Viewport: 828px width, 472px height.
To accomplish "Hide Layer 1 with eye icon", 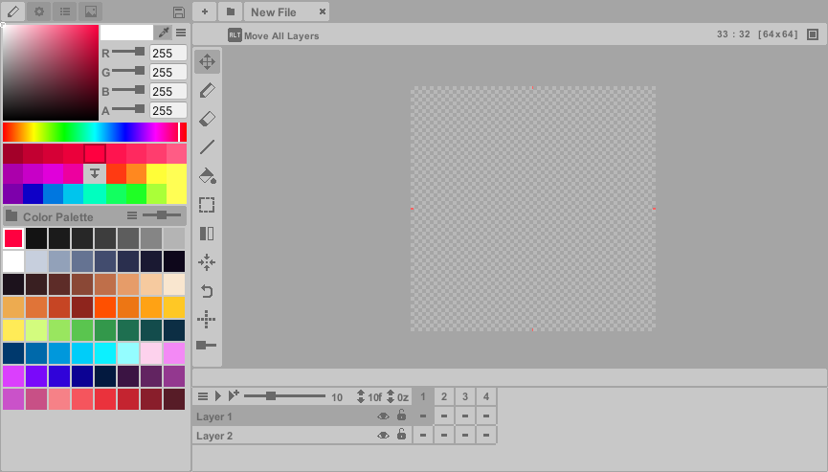I will click(x=383, y=416).
